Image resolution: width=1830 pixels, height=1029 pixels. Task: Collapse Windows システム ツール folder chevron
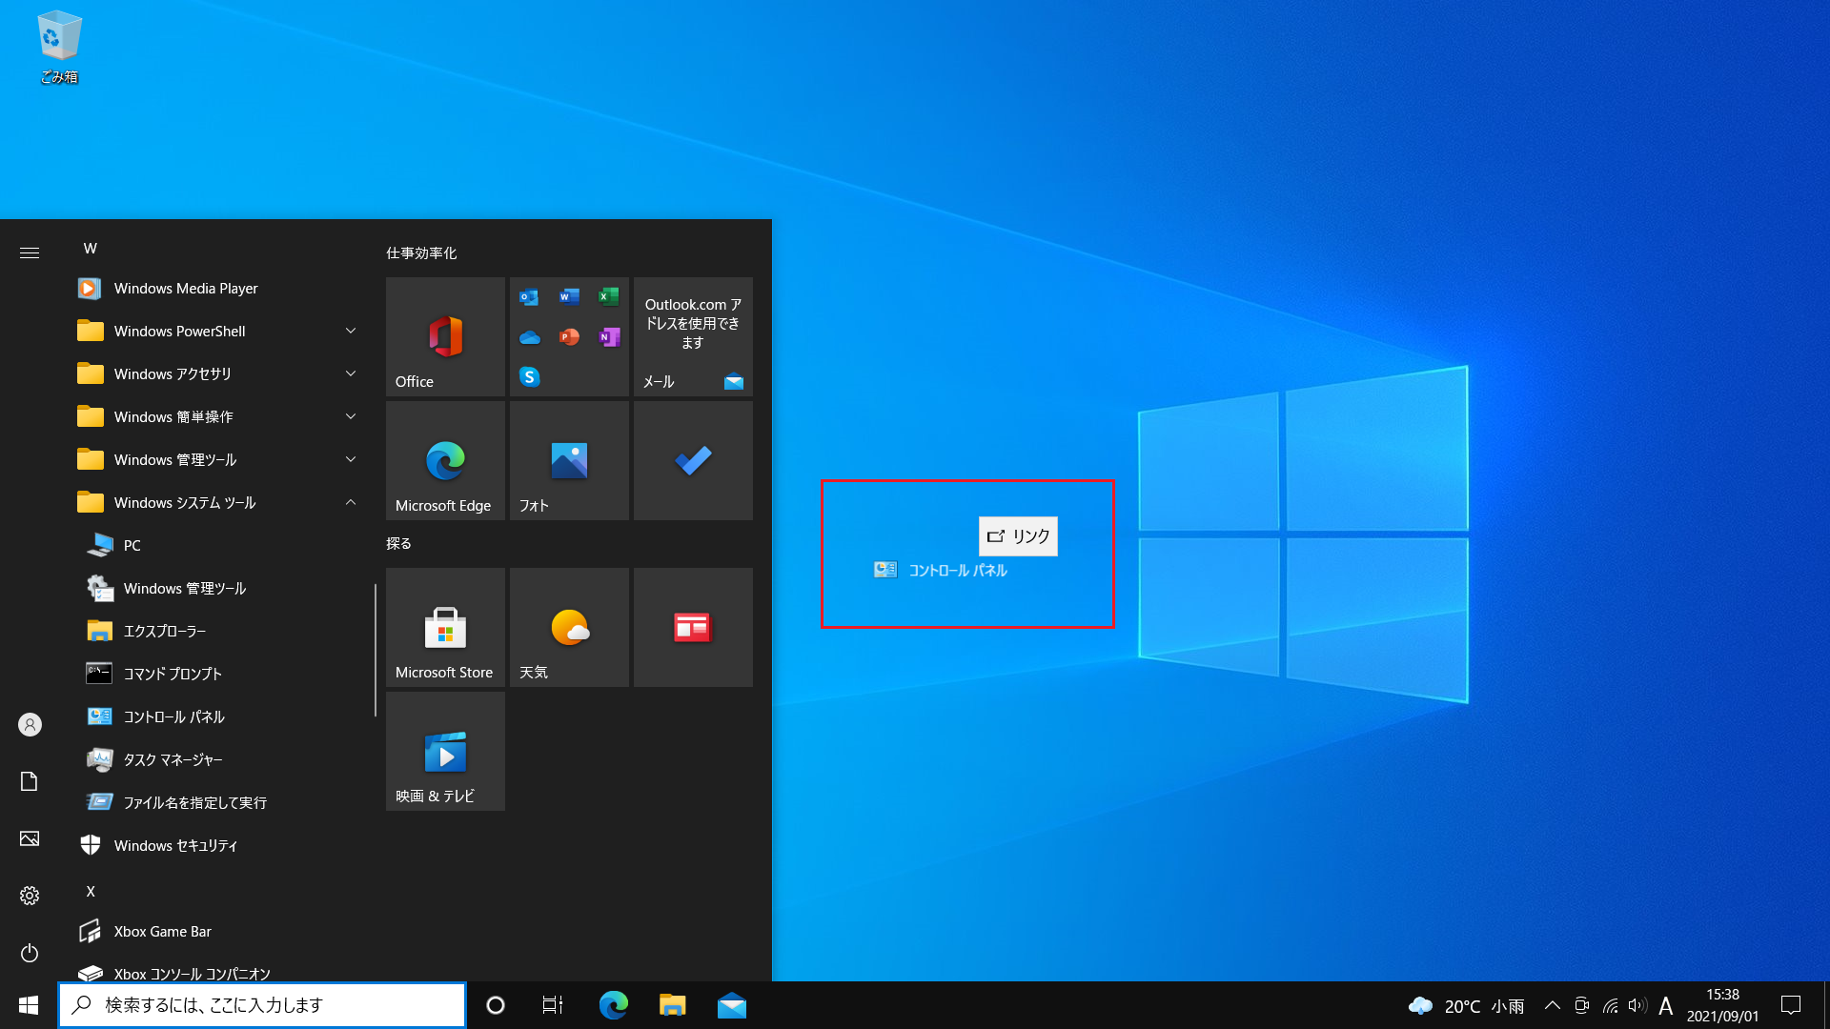(351, 502)
